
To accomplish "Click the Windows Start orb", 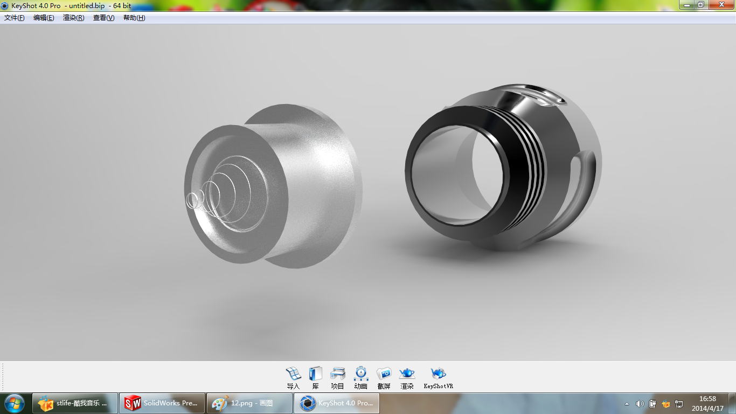I will pyautogui.click(x=14, y=403).
